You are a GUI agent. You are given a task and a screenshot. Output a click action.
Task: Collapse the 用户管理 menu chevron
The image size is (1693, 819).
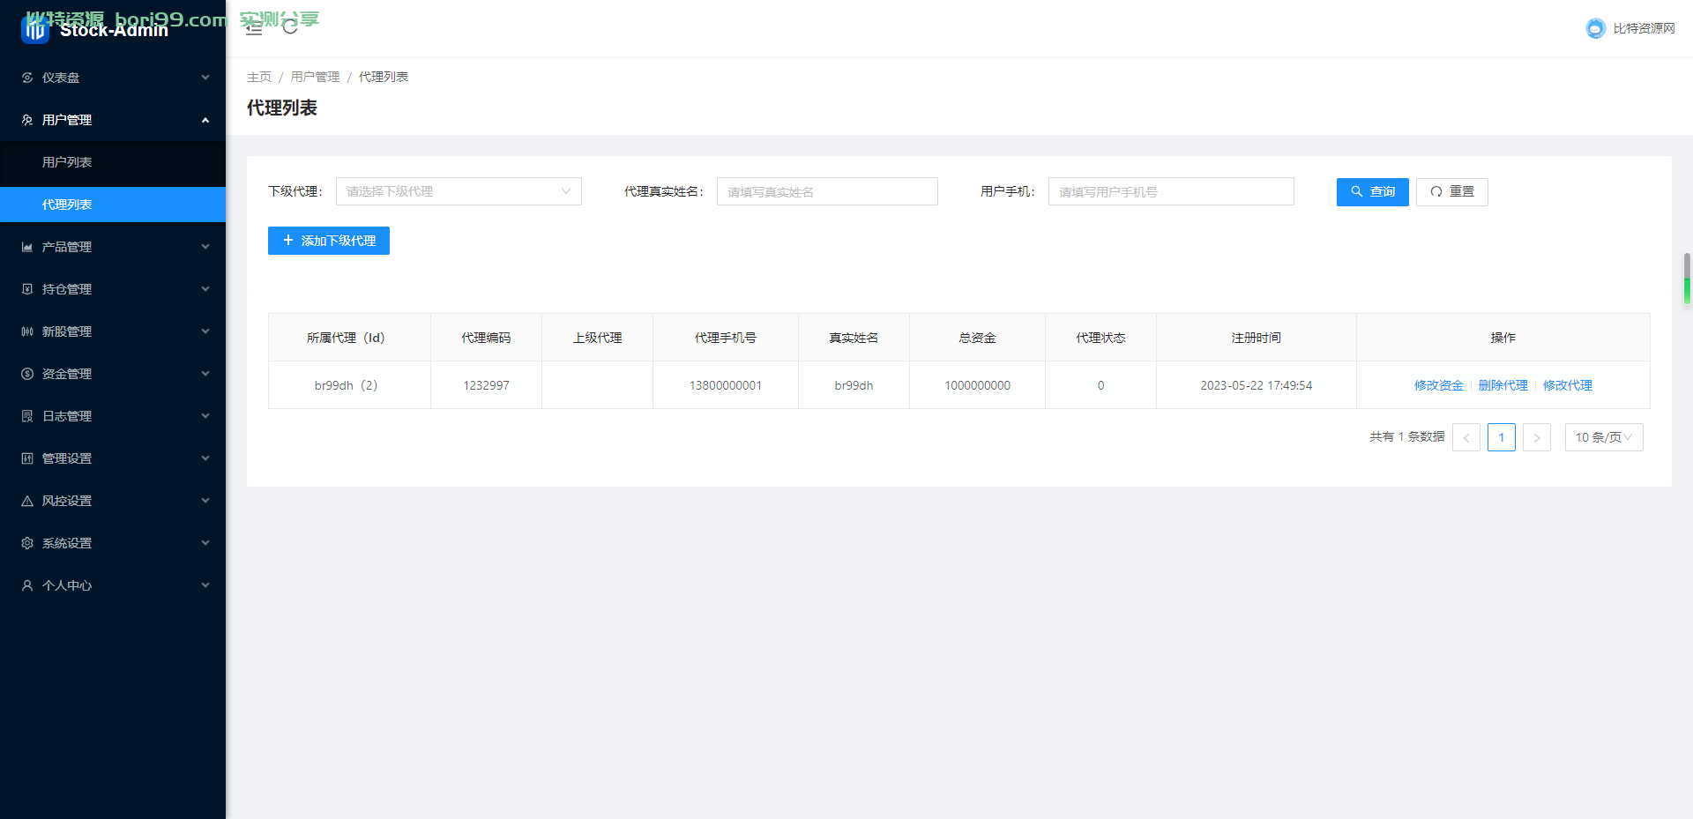point(205,120)
